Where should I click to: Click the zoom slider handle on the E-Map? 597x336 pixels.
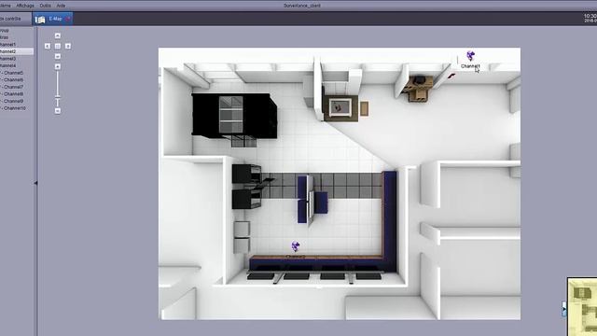point(58,97)
